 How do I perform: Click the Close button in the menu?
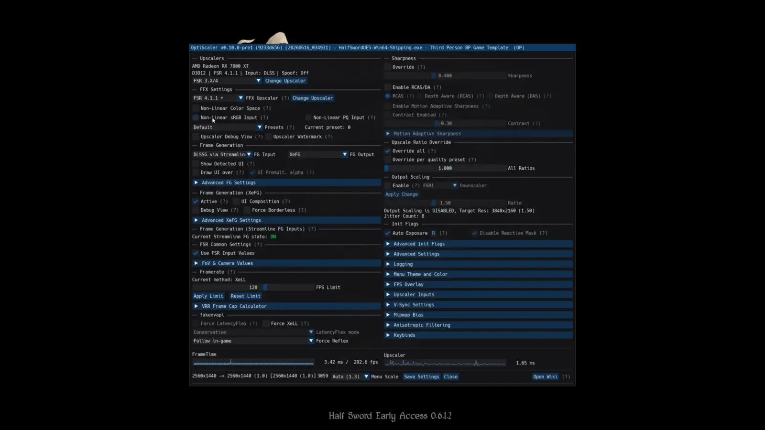coord(450,377)
